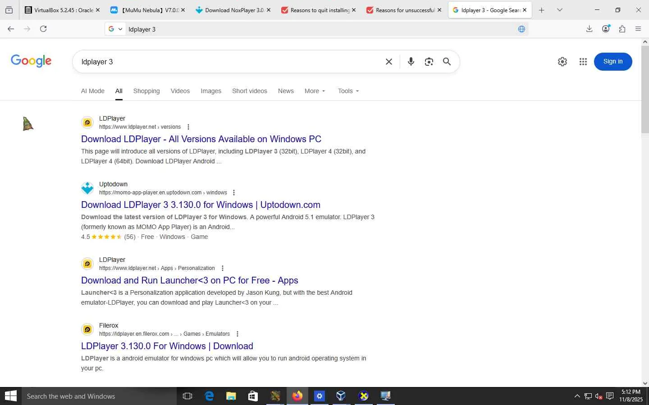Open the Firefox account menu

(x=606, y=29)
